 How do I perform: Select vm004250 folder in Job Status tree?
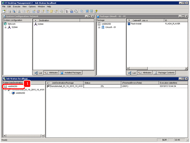12,86
